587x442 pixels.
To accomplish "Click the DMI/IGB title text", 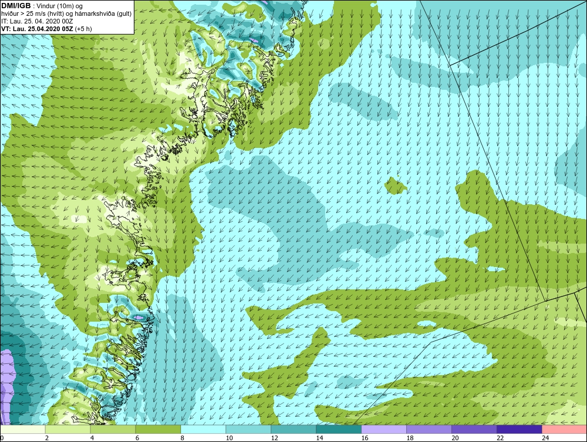I will pos(16,6).
